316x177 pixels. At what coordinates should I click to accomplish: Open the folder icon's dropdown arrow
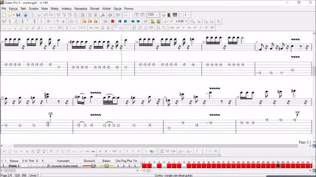pos(14,15)
